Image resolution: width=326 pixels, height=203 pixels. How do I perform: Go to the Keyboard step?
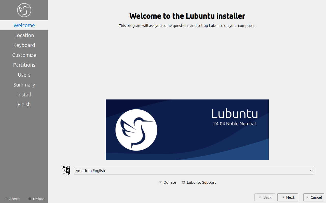coord(24,45)
